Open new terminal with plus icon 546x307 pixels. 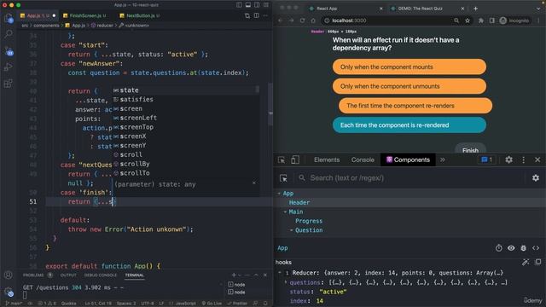coord(234,275)
